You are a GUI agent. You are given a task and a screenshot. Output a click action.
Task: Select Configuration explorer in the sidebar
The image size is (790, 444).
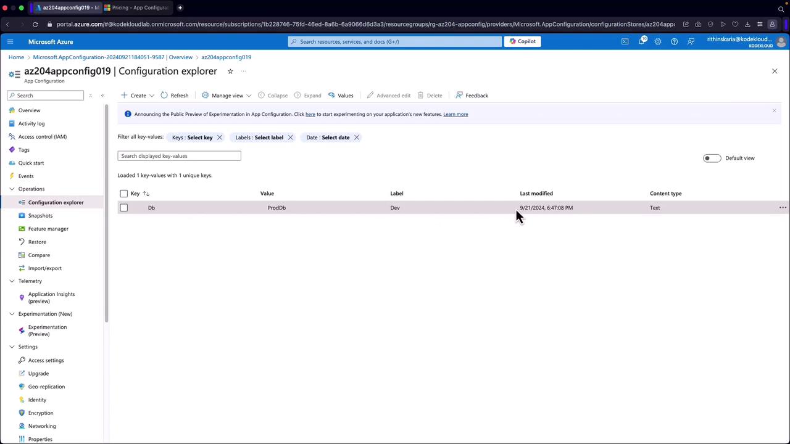(56, 202)
